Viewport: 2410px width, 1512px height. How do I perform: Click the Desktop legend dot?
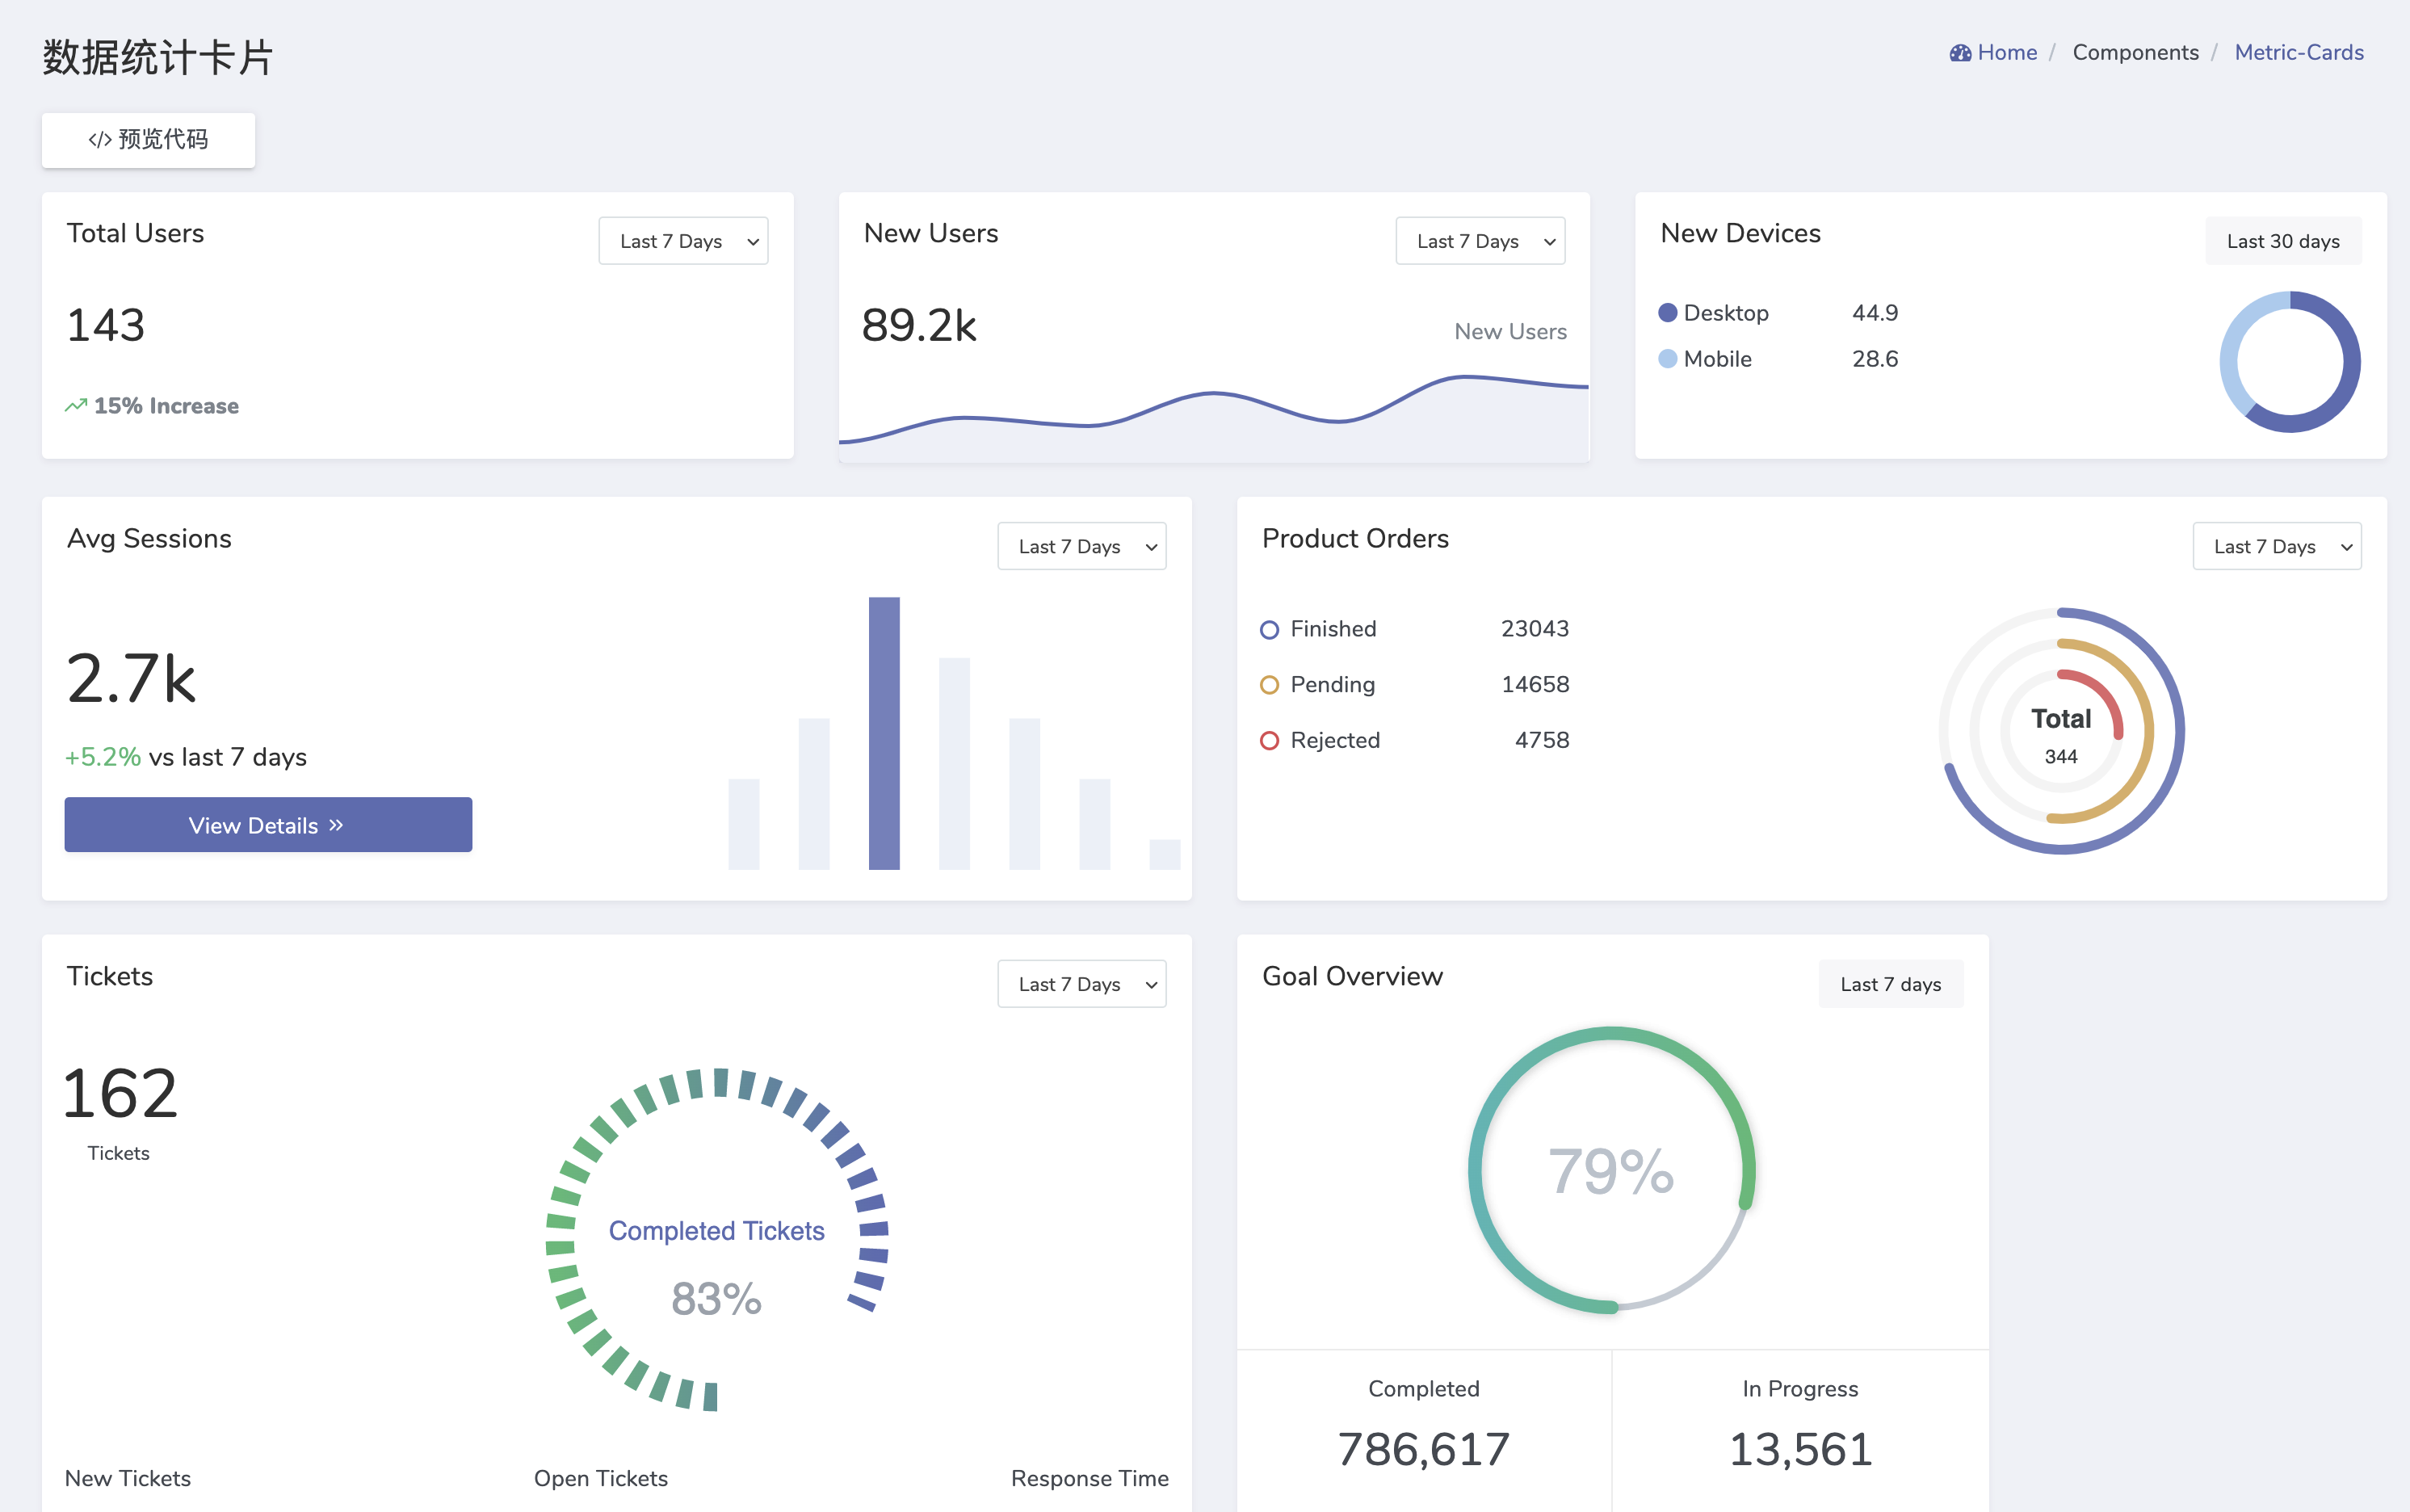pyautogui.click(x=1667, y=313)
